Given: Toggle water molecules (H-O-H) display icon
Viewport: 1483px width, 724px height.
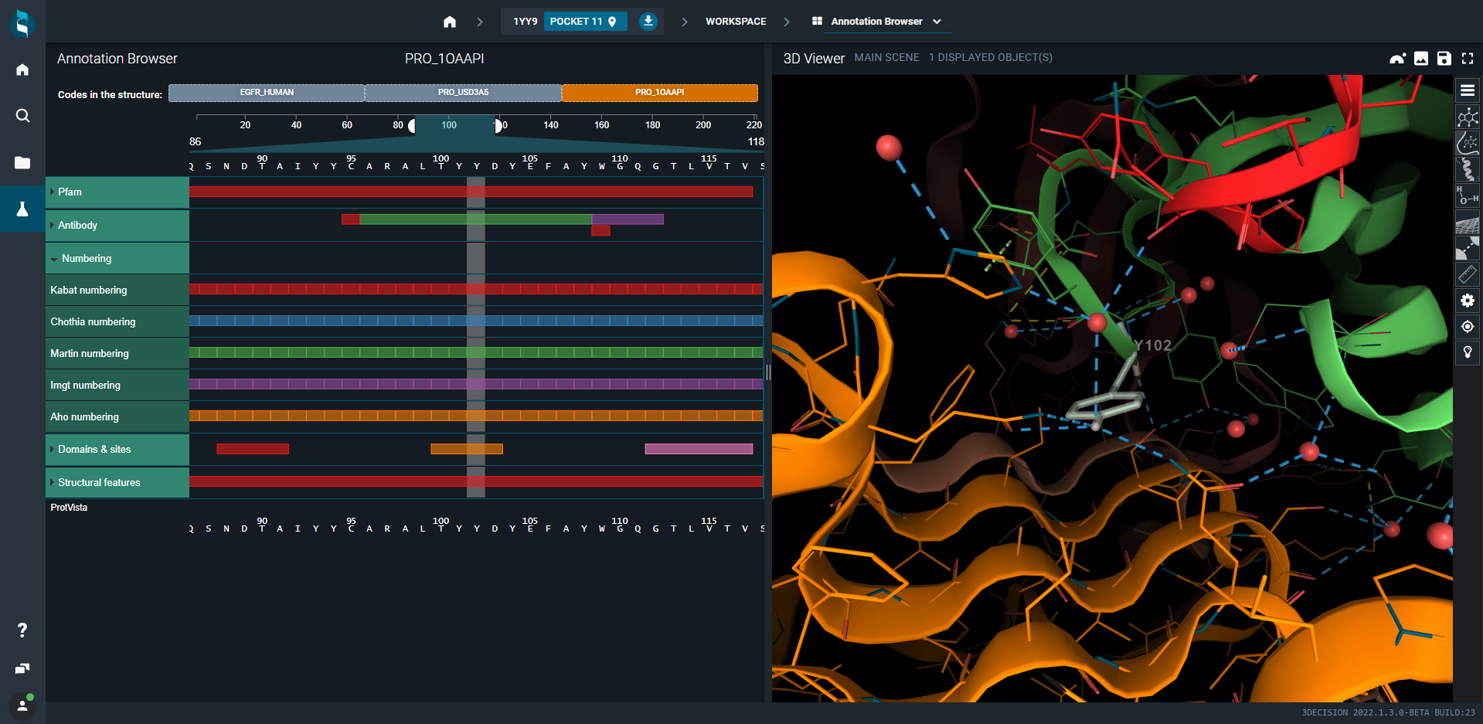Looking at the screenshot, I should pos(1467,196).
